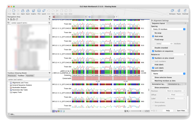Collapse the Navigation Area with the arrow icon
Viewport: 196px width, 125px height.
[x=50, y=17]
